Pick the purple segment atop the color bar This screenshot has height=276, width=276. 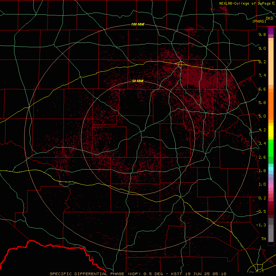tap(271, 31)
